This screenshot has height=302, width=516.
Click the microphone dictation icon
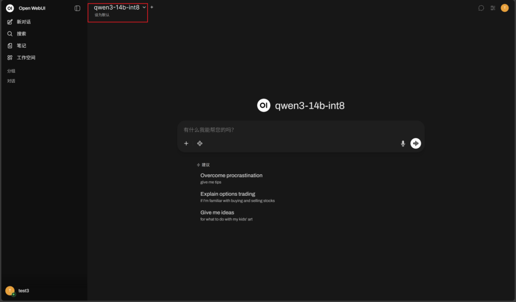pos(403,143)
